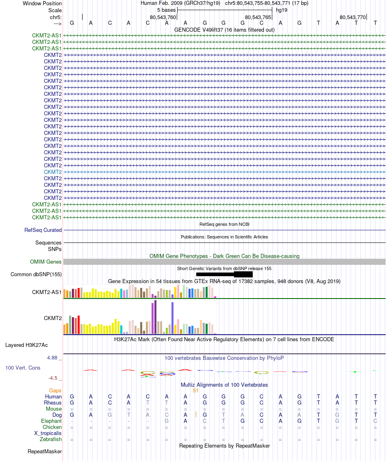Click the Mouse alignment row label

(54, 409)
